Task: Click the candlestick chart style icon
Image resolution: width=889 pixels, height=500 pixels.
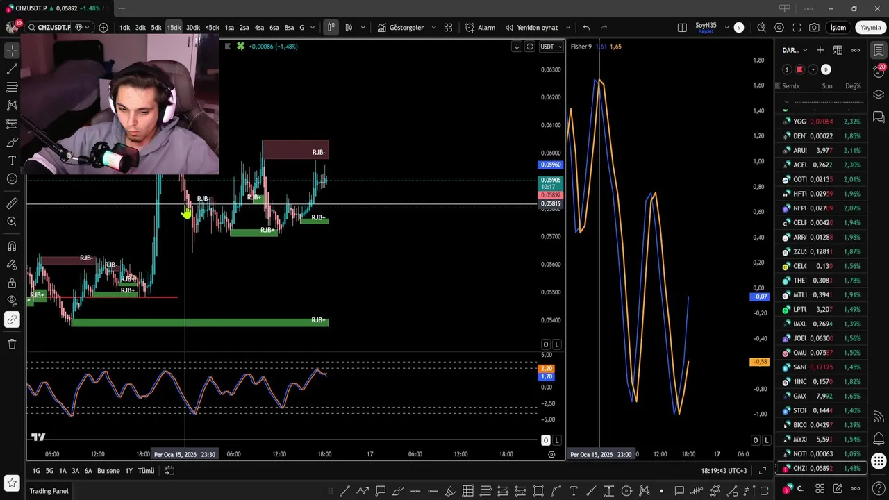Action: pos(349,28)
